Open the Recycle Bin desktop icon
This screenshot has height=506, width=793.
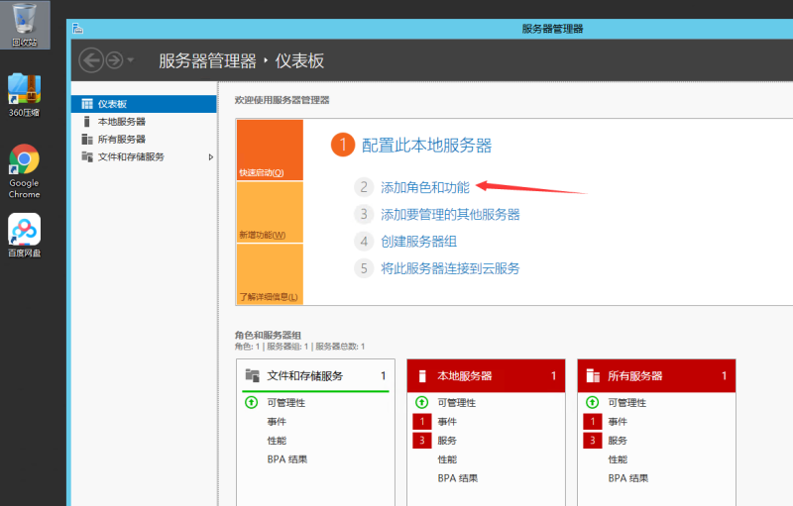tap(24, 24)
